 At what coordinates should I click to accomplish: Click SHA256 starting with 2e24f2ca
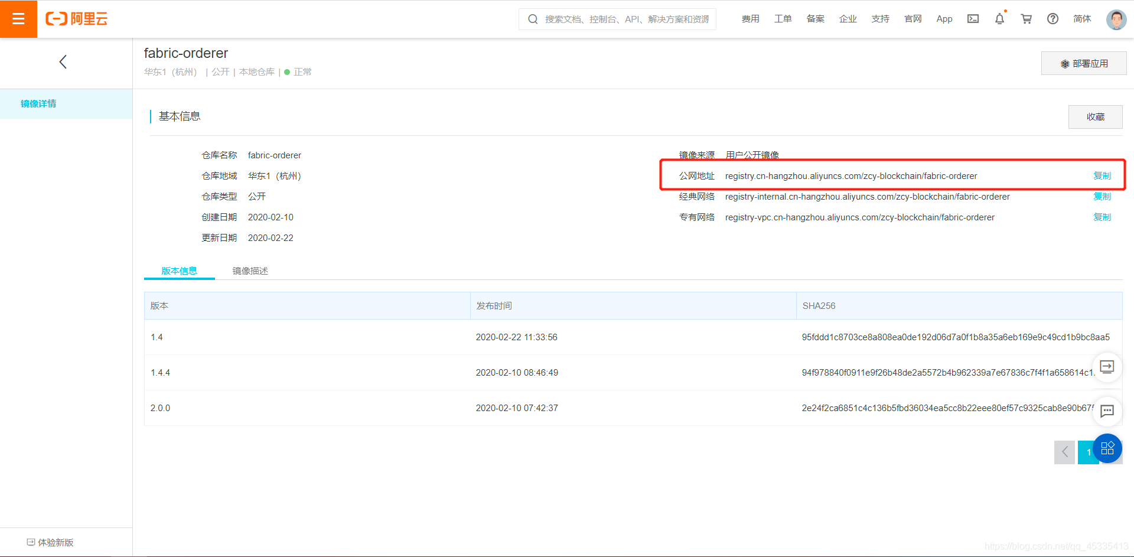[x=948, y=408]
